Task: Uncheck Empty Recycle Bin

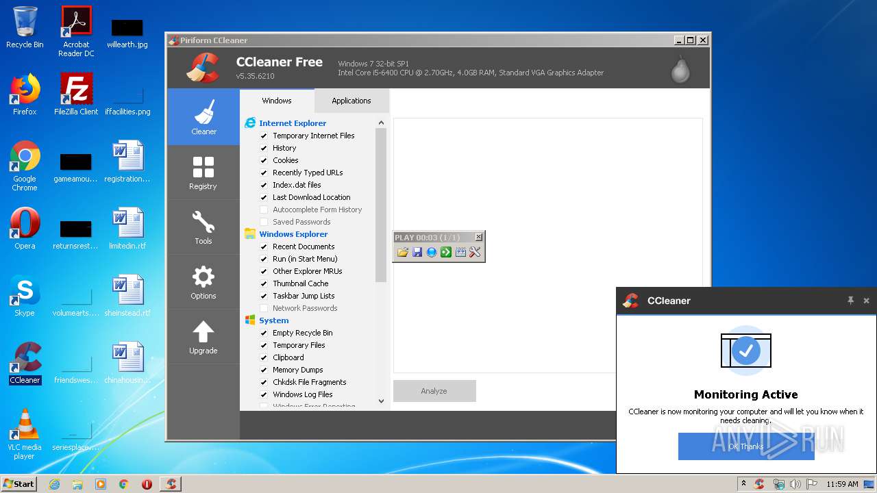Action: [x=264, y=333]
